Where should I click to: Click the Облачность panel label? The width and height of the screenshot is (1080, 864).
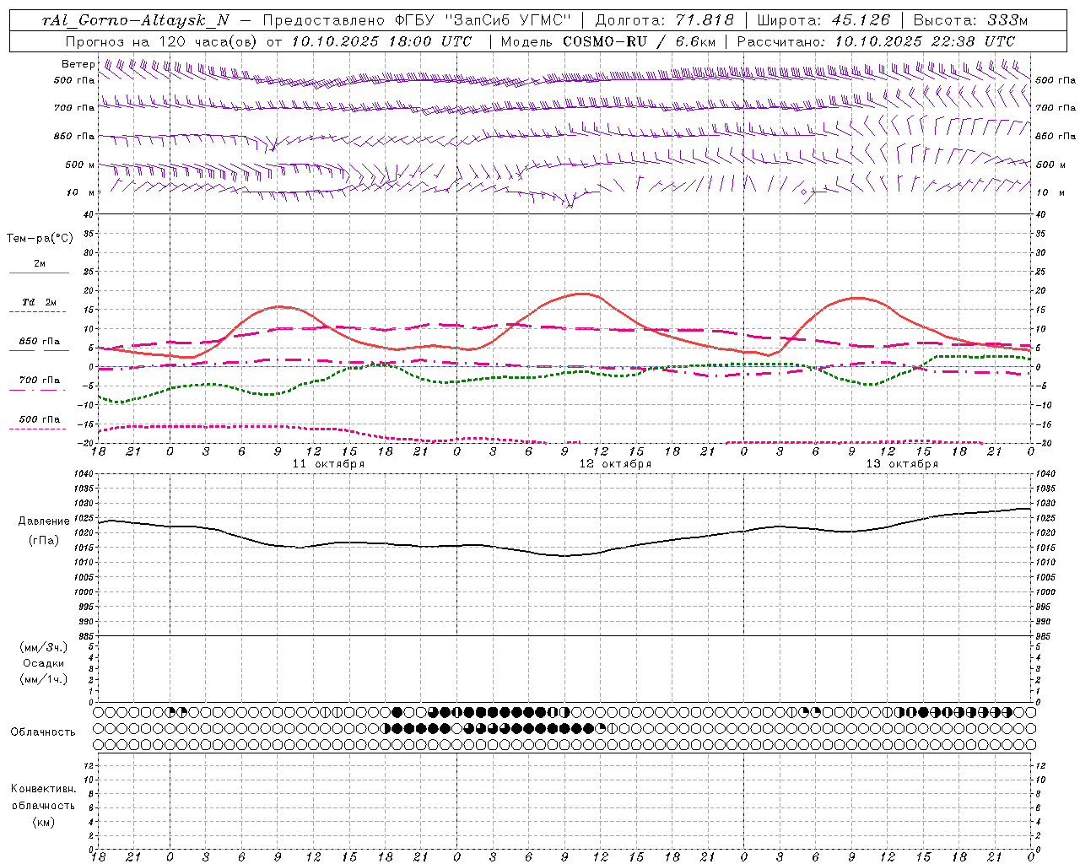pos(43,732)
